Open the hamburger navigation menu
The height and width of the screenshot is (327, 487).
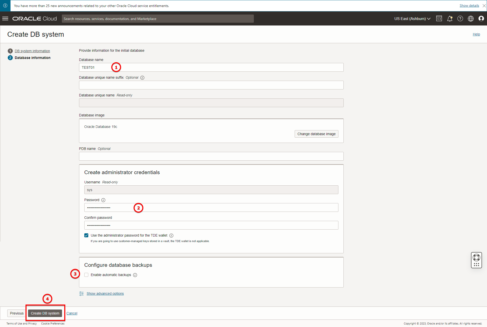(x=5, y=19)
